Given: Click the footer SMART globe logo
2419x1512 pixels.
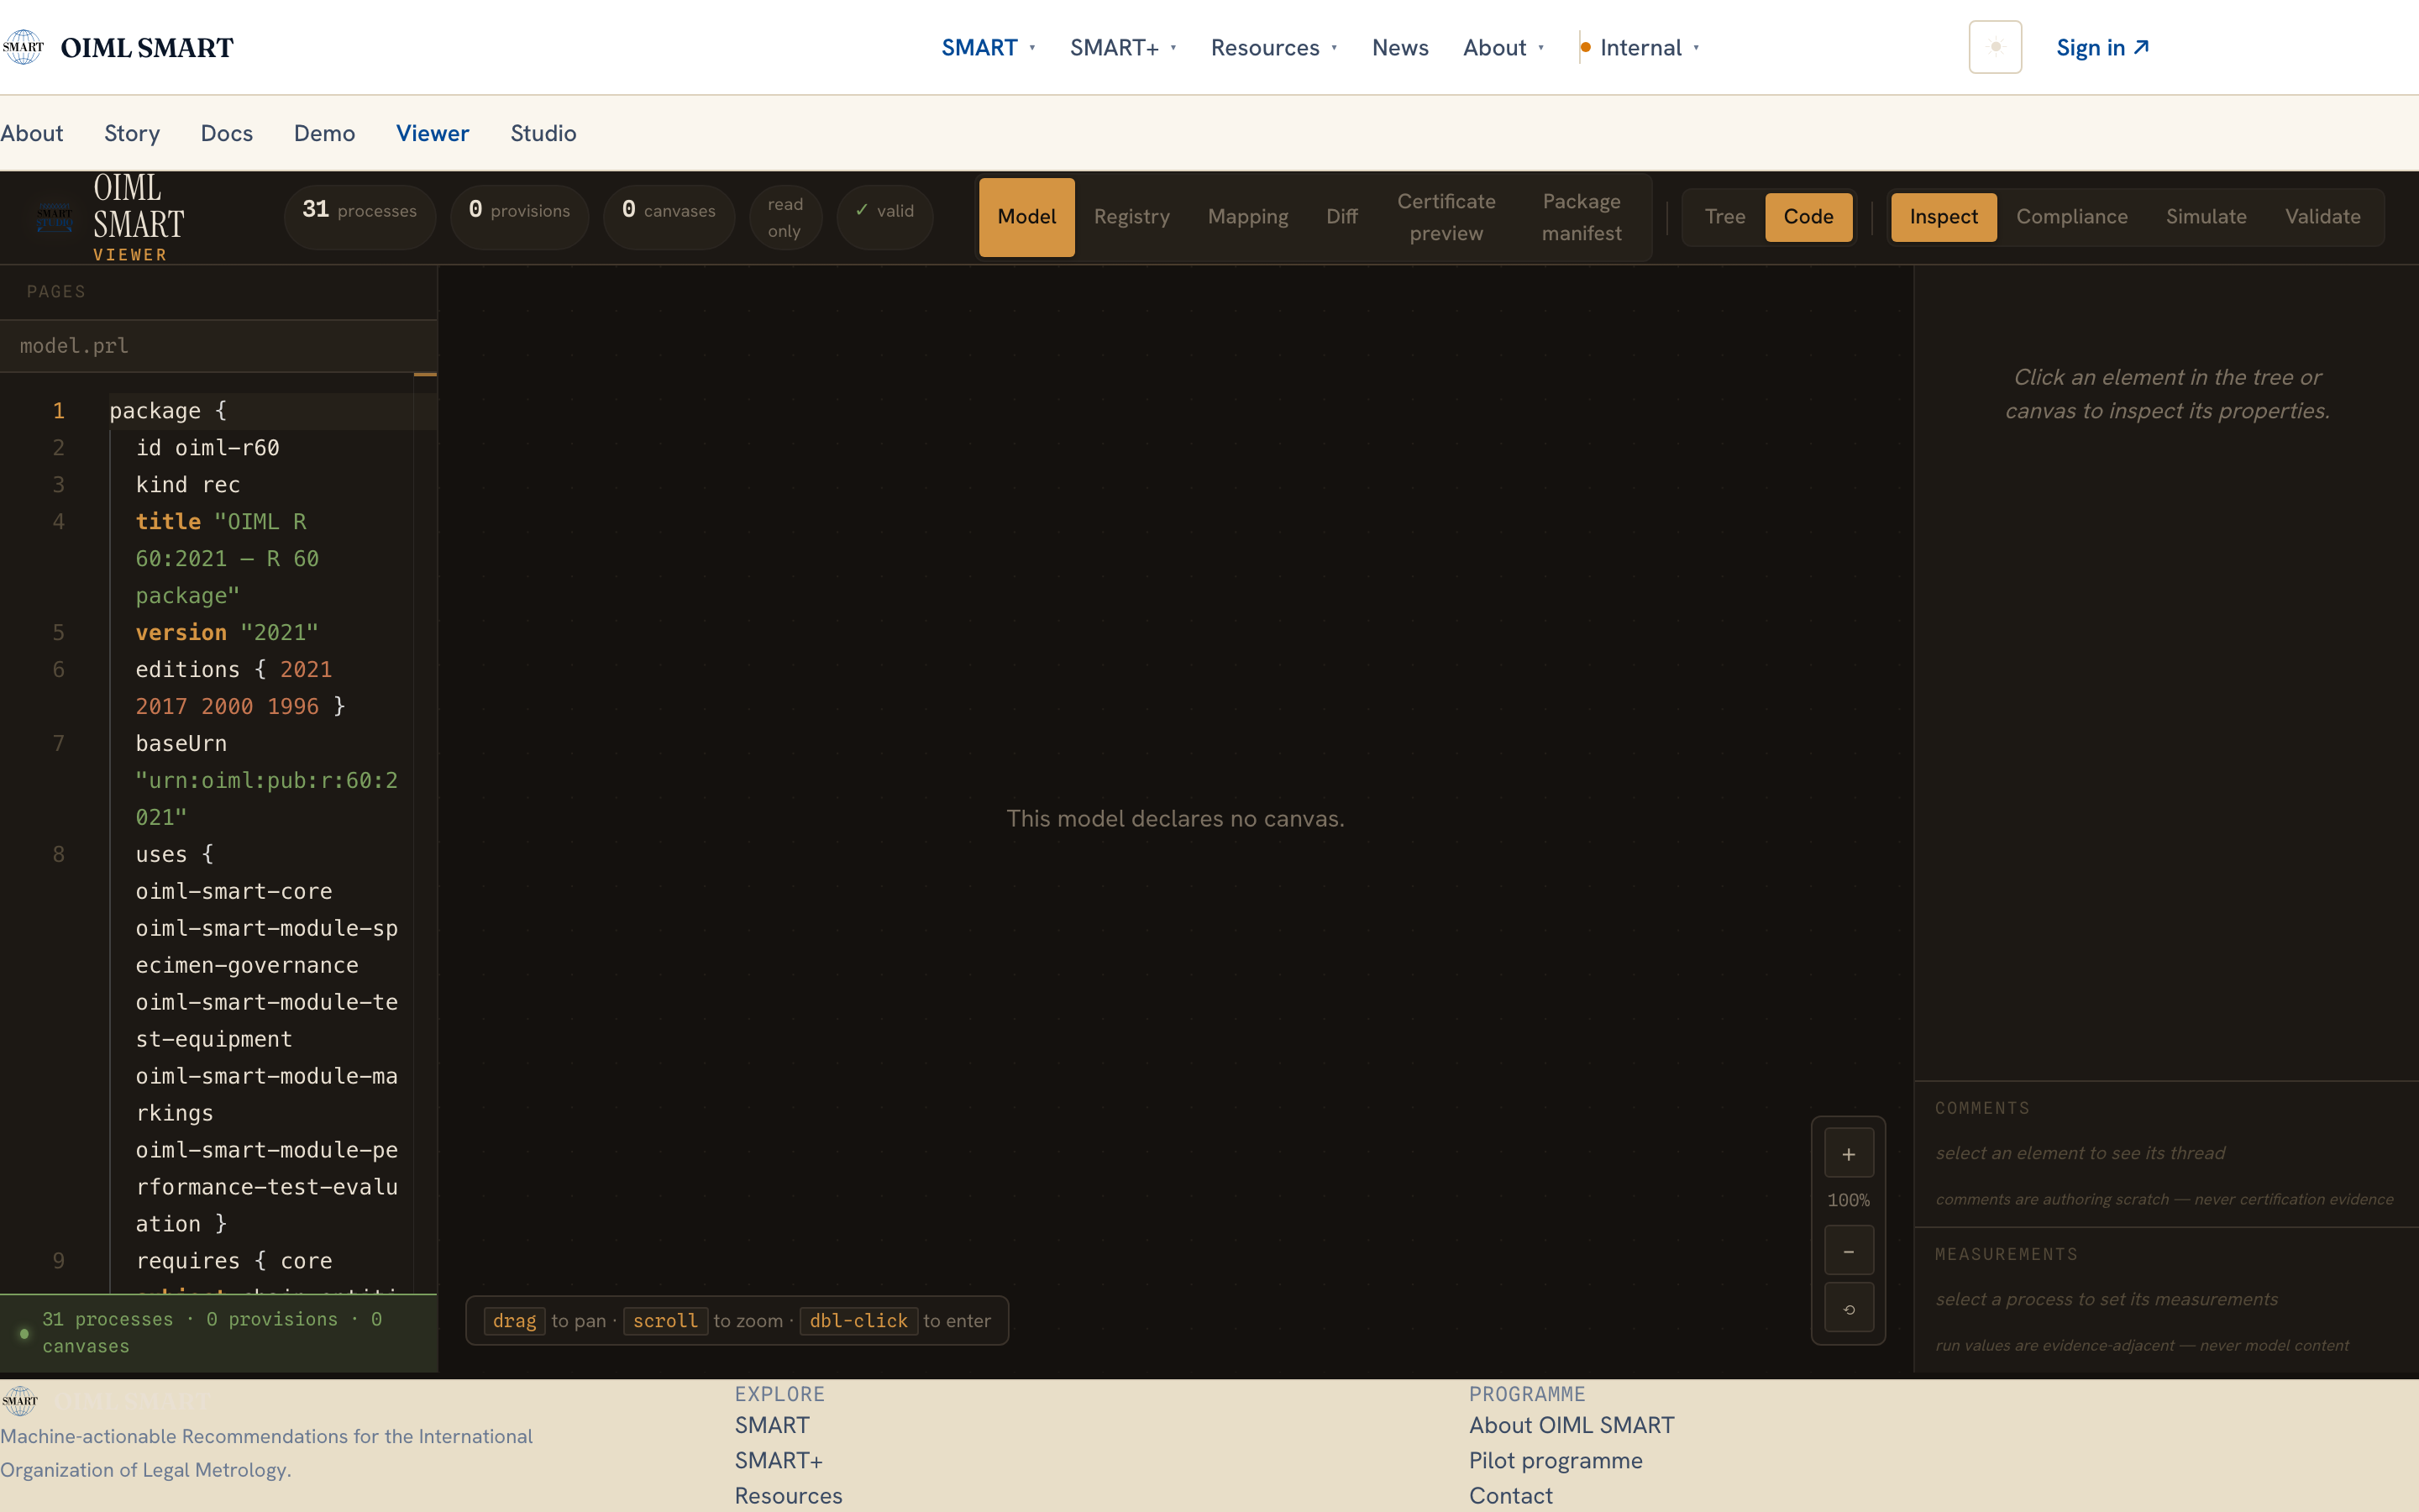Looking at the screenshot, I should pos(20,1400).
